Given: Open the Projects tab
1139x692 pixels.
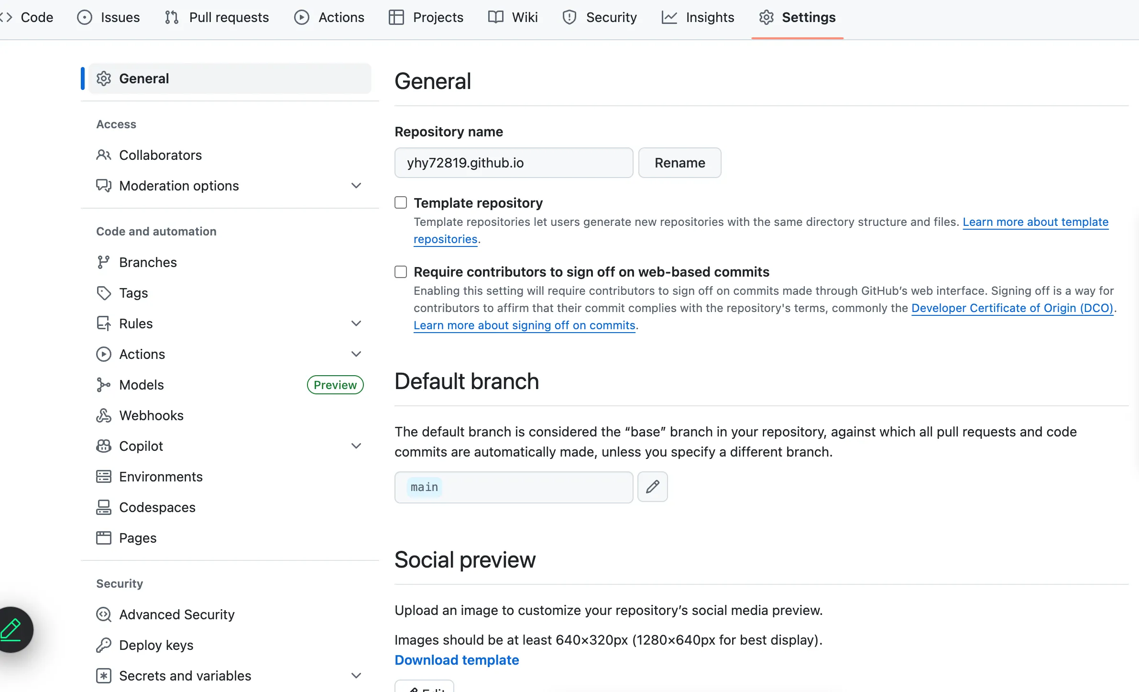Looking at the screenshot, I should coord(426,17).
